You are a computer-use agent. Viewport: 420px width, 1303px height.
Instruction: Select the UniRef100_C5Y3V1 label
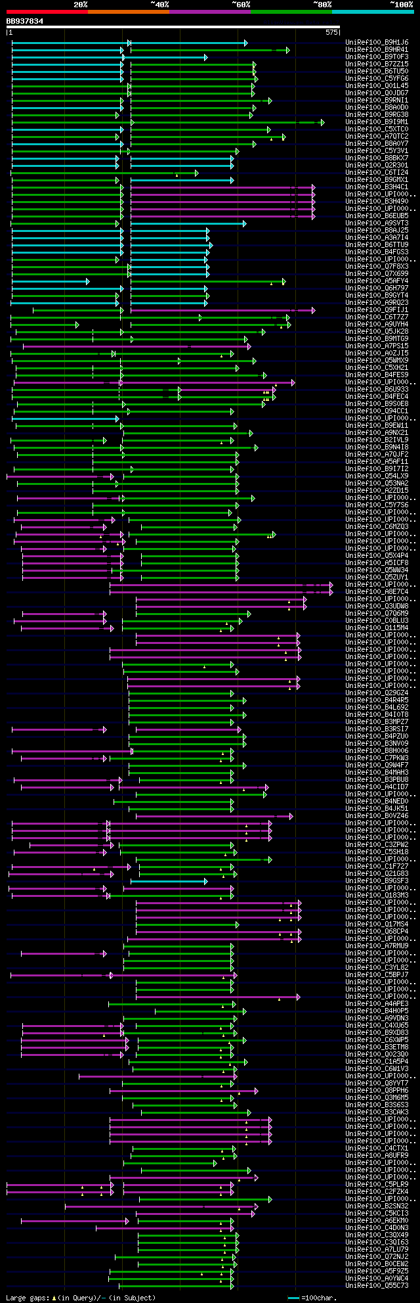pyautogui.click(x=377, y=151)
